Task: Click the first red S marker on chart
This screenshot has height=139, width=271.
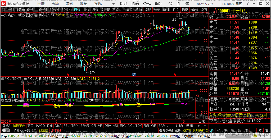Action: click(x=68, y=75)
